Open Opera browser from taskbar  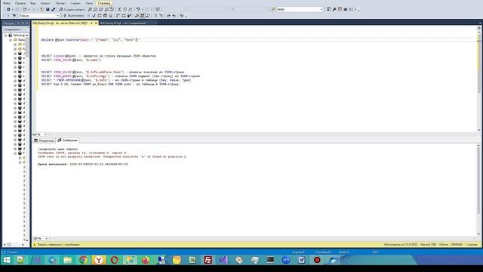tap(114, 260)
